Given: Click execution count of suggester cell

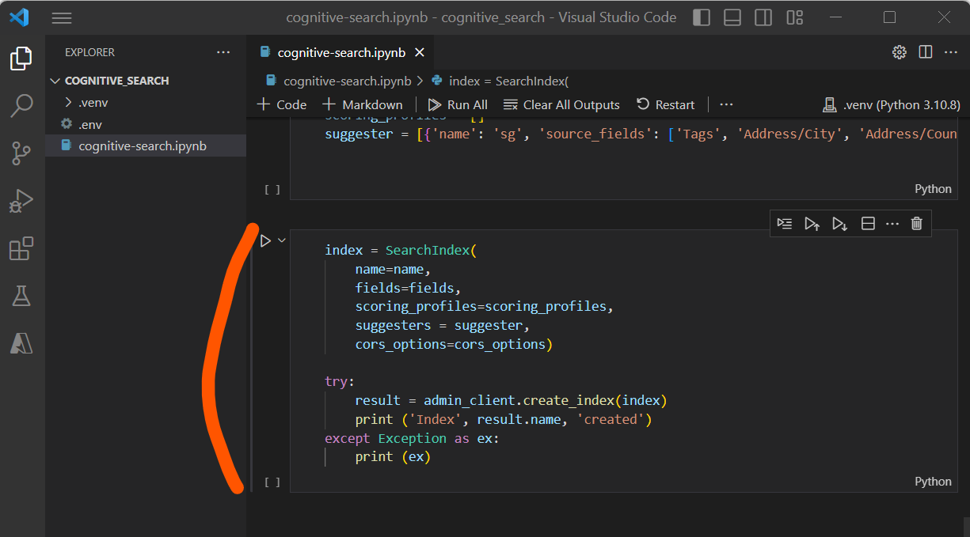Looking at the screenshot, I should point(272,189).
